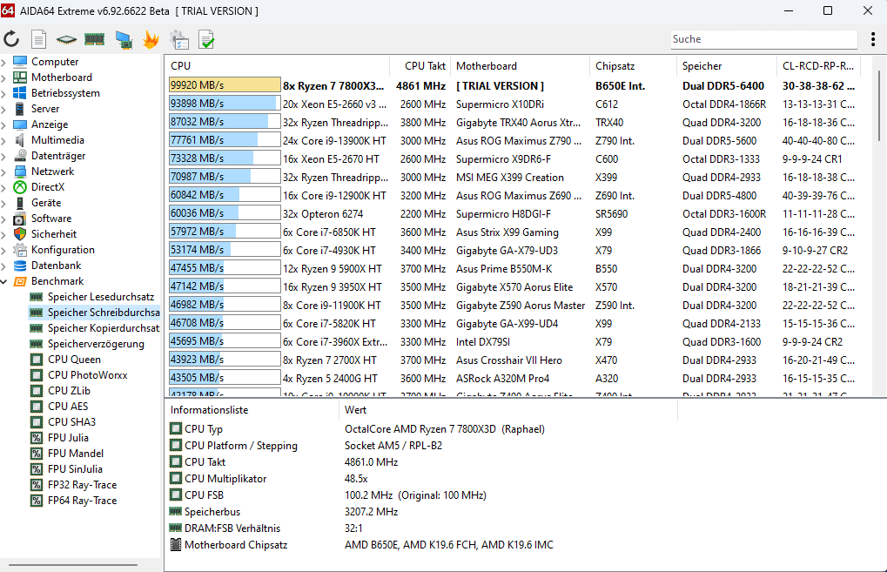
Task: Launch the flame stability test icon
Action: tap(151, 39)
